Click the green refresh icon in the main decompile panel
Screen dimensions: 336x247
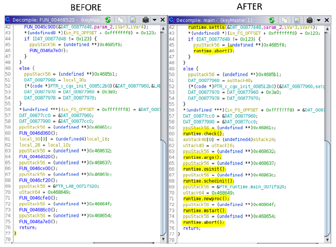click(272, 20)
